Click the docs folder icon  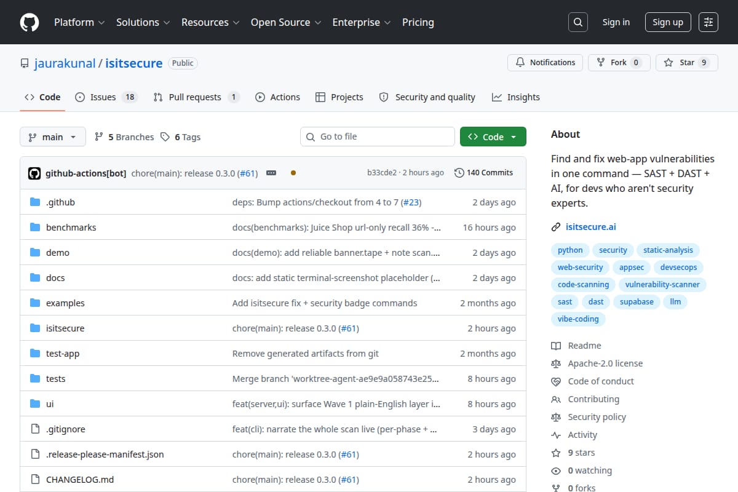(35, 278)
